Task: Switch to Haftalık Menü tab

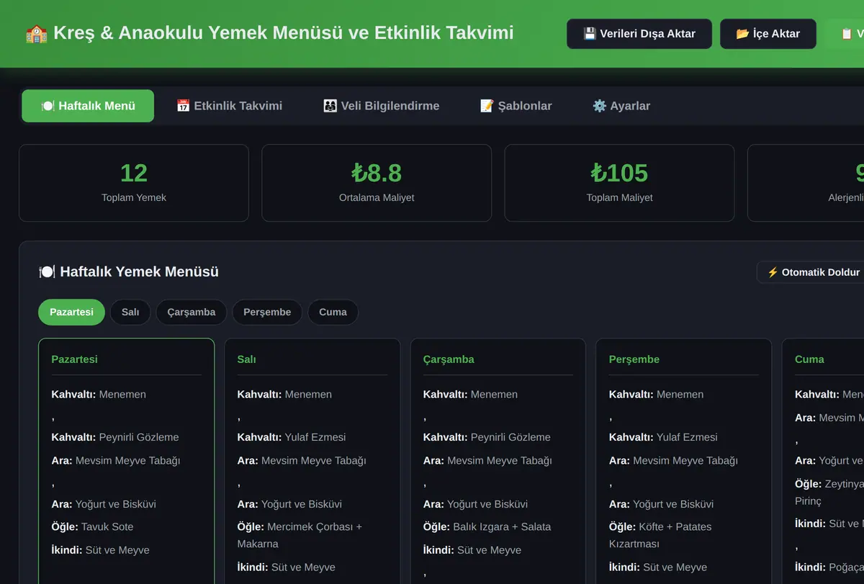Action: coord(88,106)
